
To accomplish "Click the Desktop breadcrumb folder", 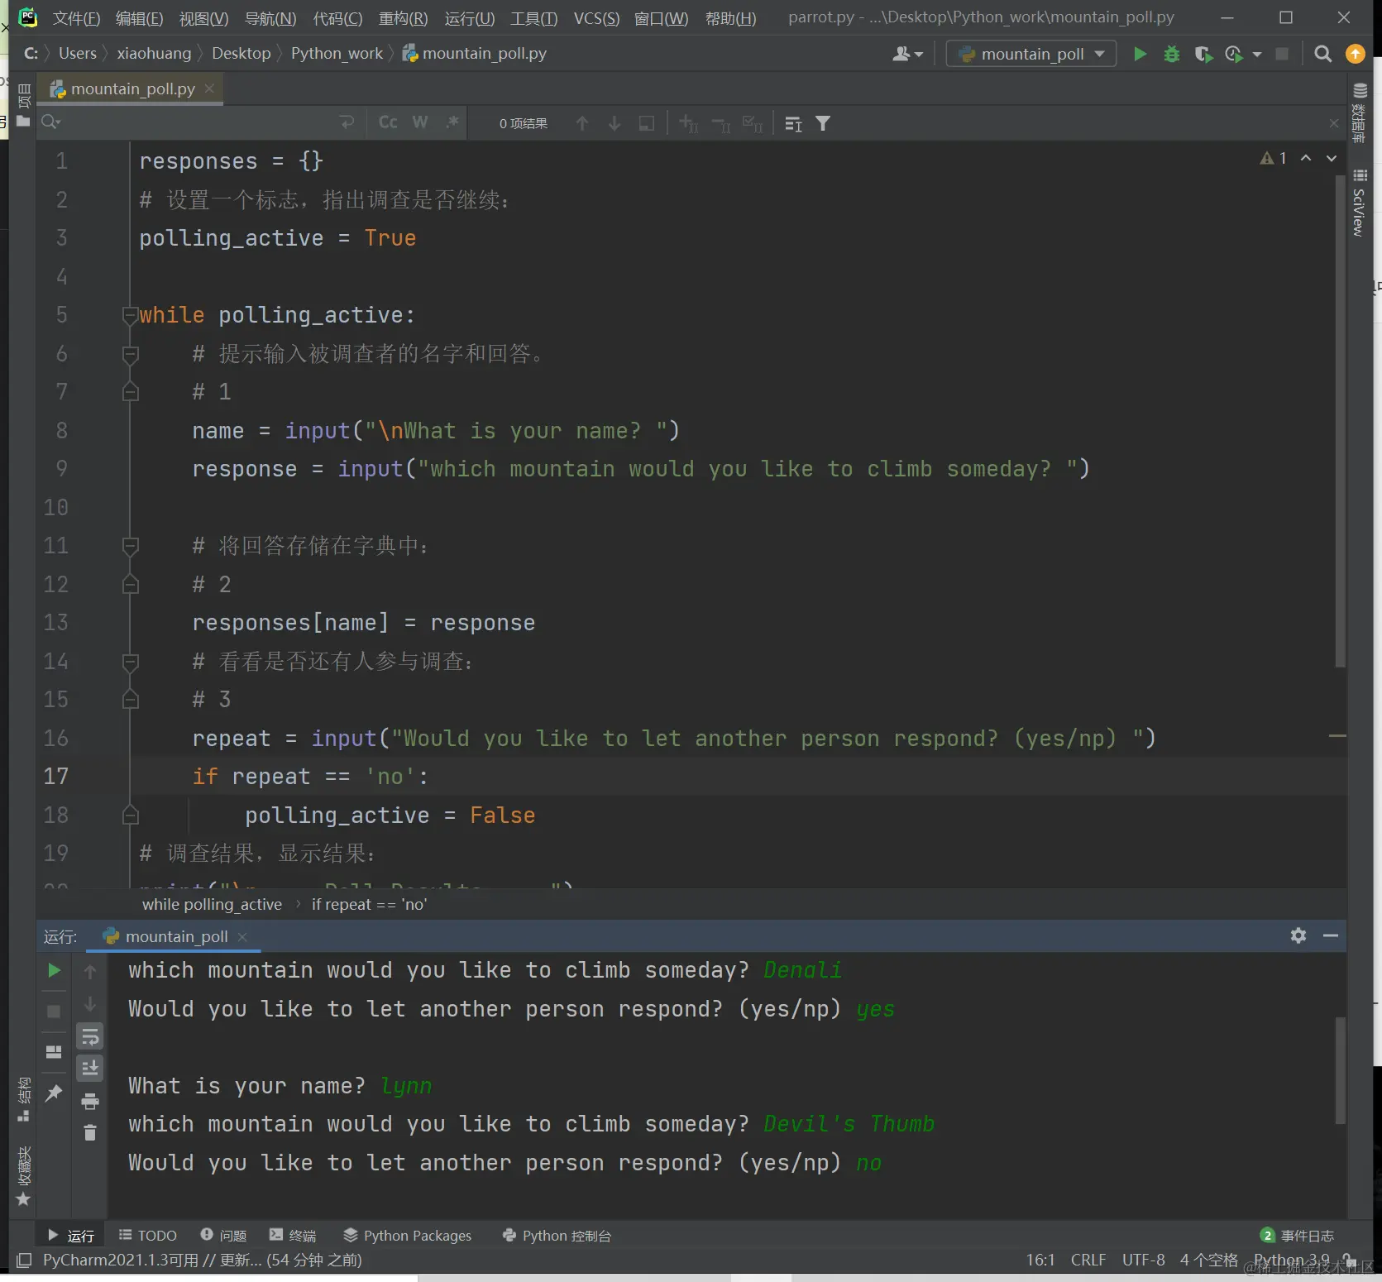I will [x=241, y=54].
